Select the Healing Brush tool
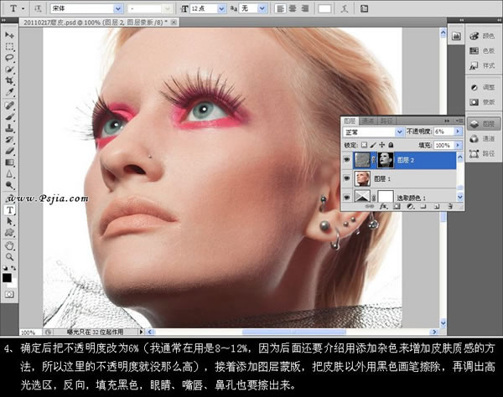This screenshot has height=397, width=503. point(9,105)
